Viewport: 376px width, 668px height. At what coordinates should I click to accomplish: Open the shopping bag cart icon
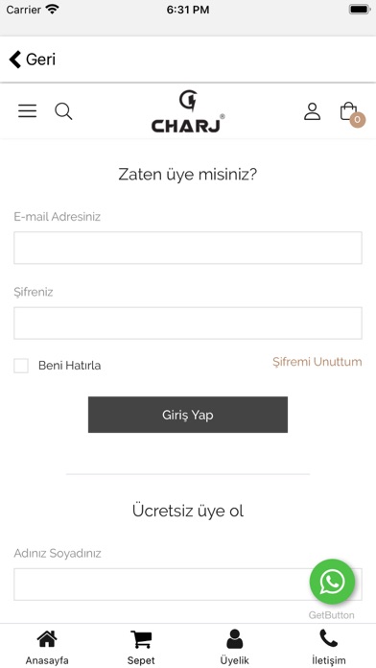tap(348, 111)
